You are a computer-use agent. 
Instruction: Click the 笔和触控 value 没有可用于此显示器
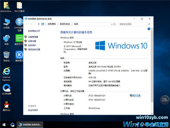point(104,85)
